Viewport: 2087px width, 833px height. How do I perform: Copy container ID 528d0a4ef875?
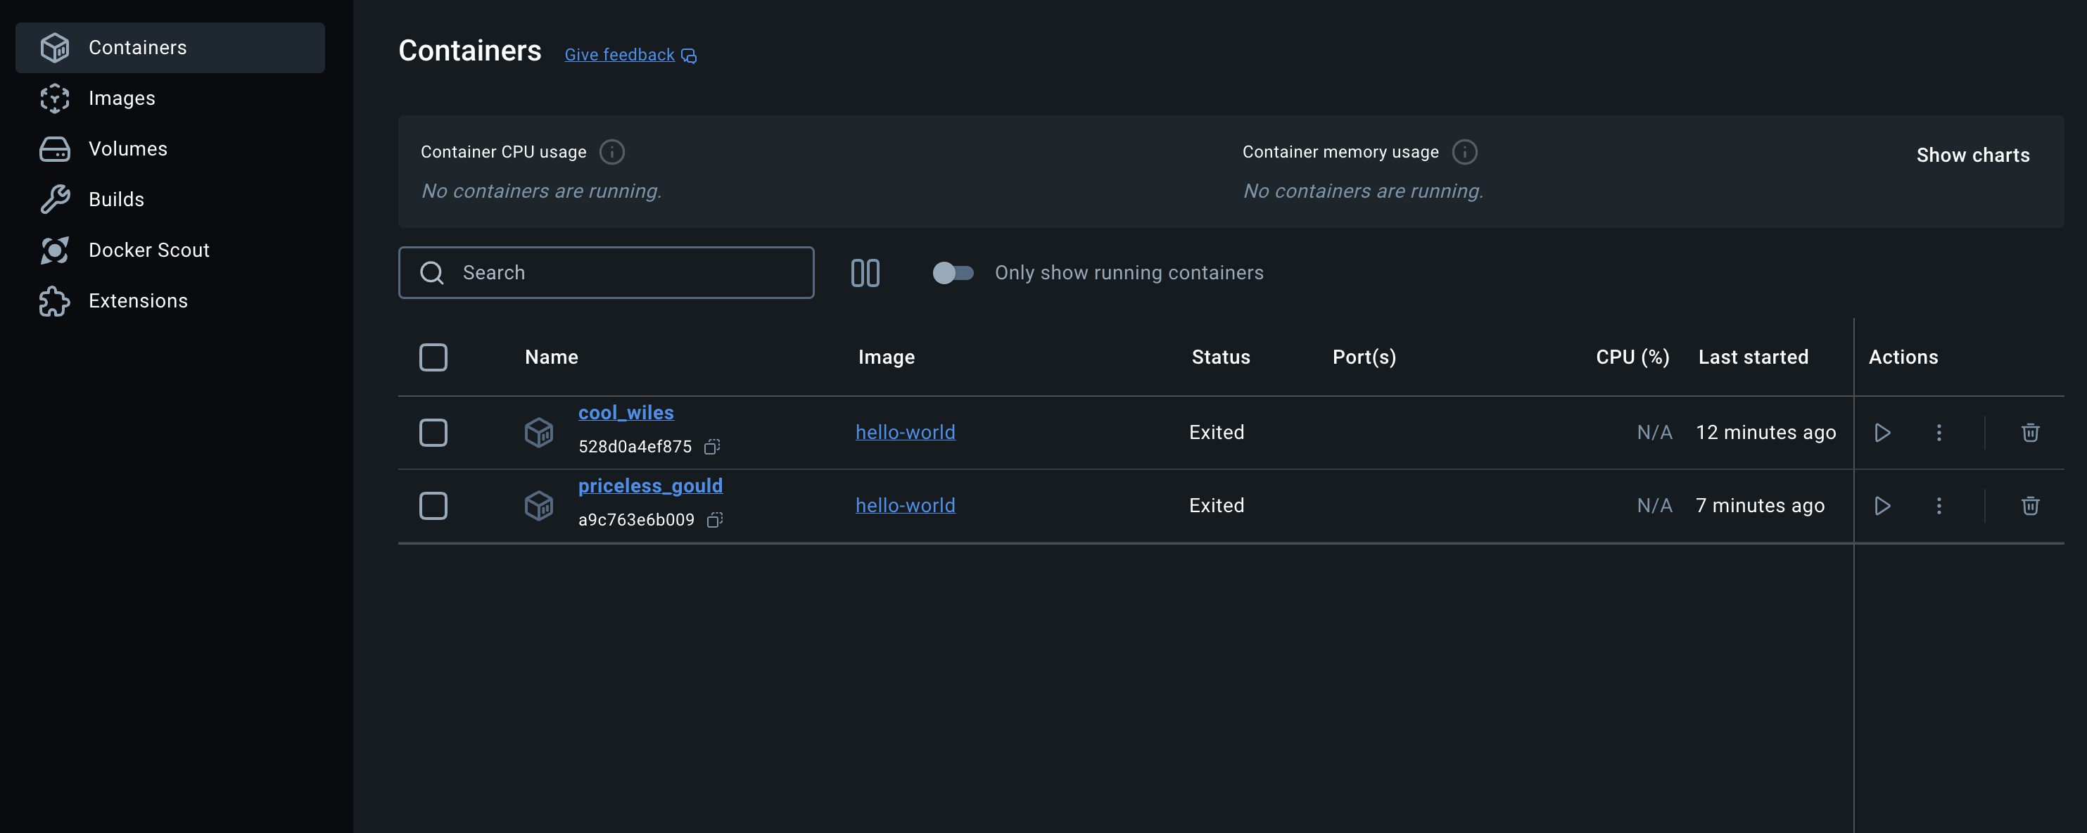[x=712, y=447]
